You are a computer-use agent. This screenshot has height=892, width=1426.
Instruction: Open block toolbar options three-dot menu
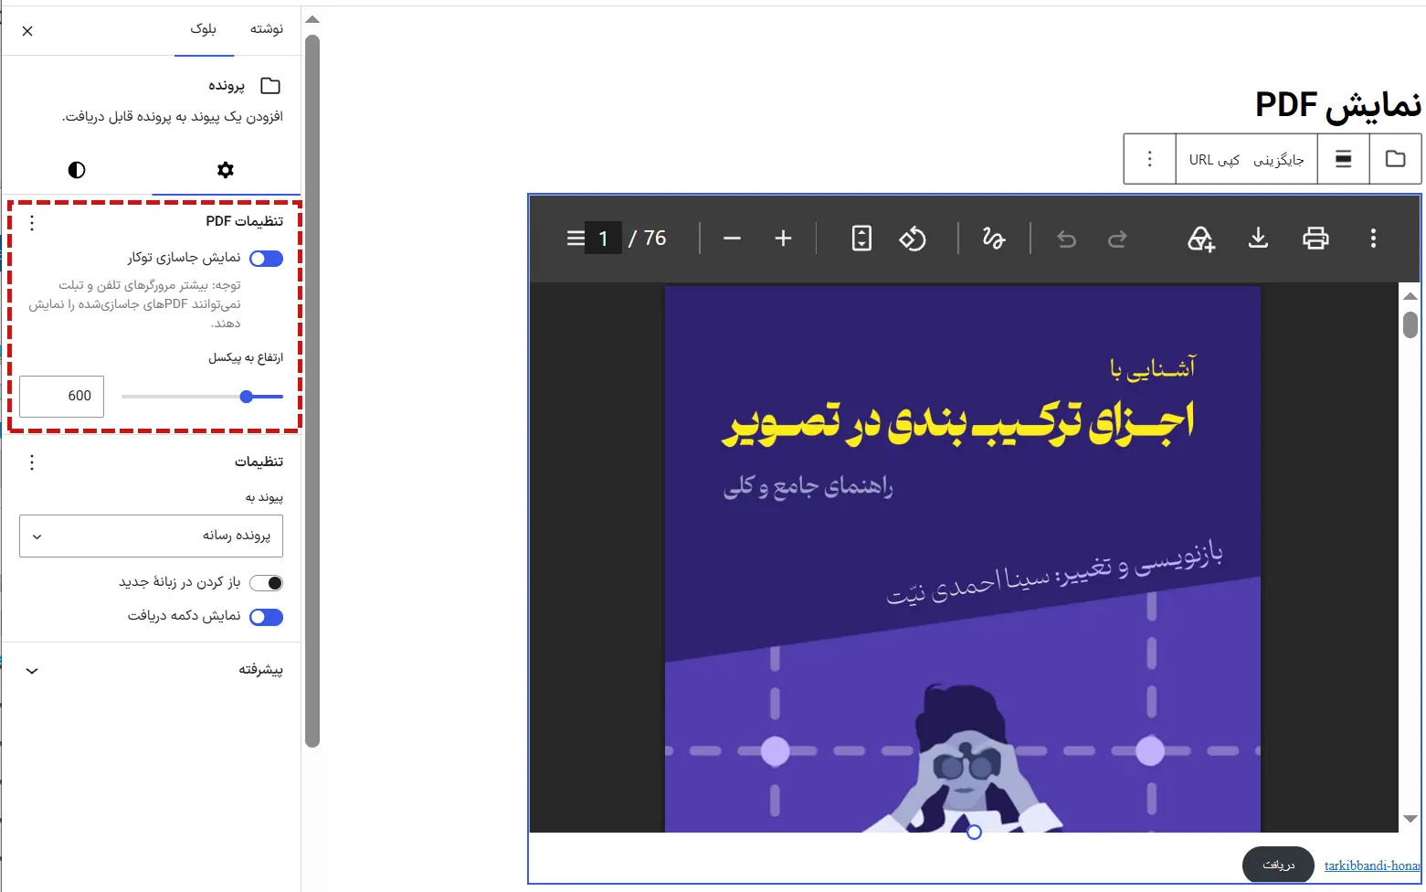click(x=1149, y=159)
